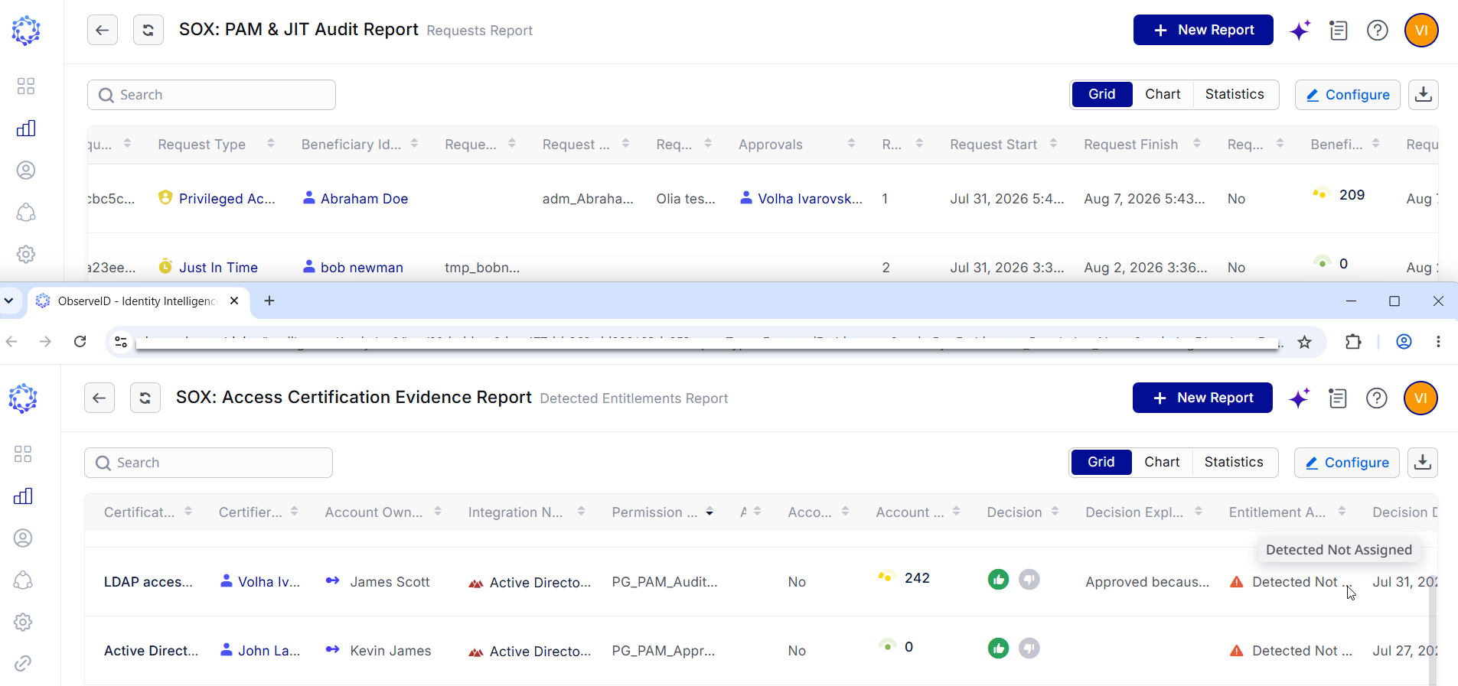Go back from Access Certification Evidence Report

(x=99, y=398)
